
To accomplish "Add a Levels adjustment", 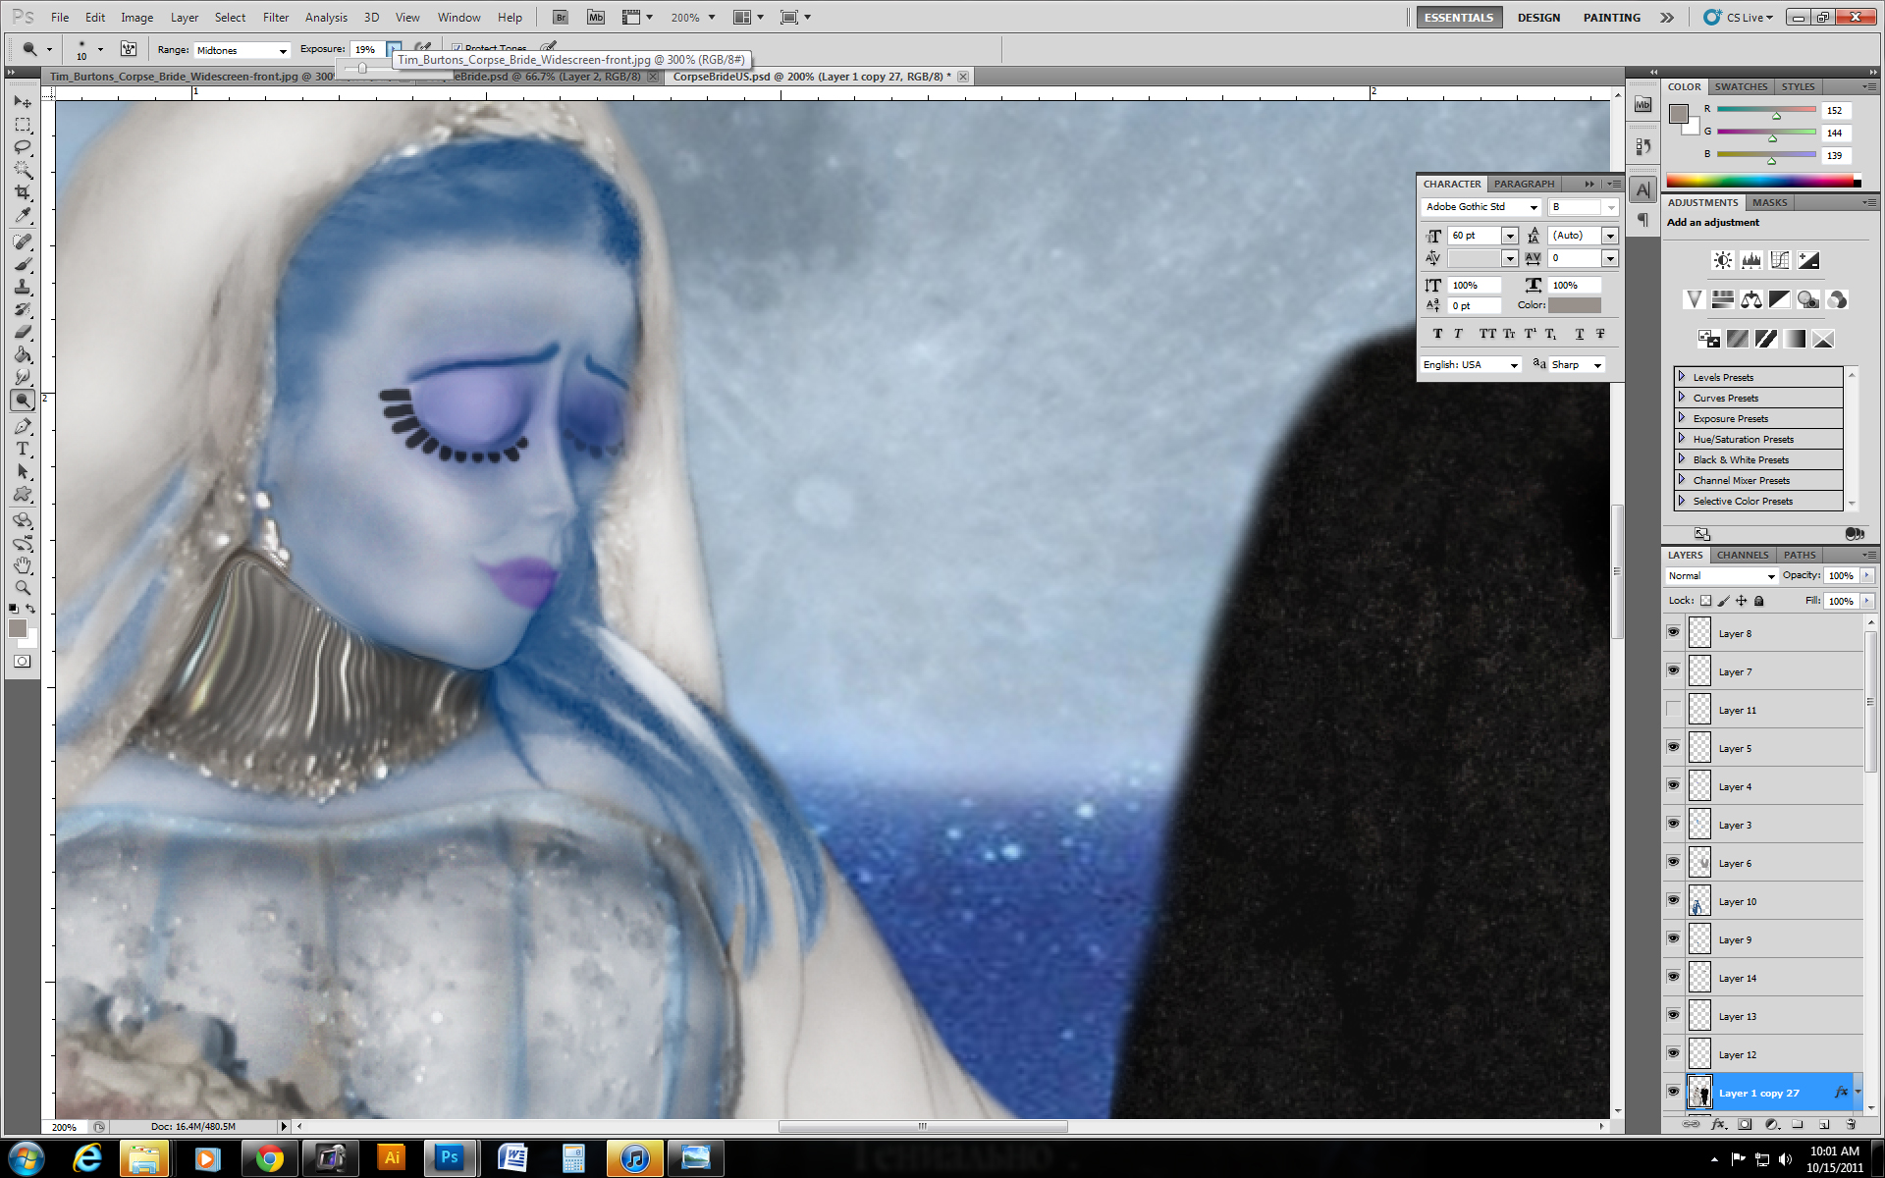I will pos(1750,260).
